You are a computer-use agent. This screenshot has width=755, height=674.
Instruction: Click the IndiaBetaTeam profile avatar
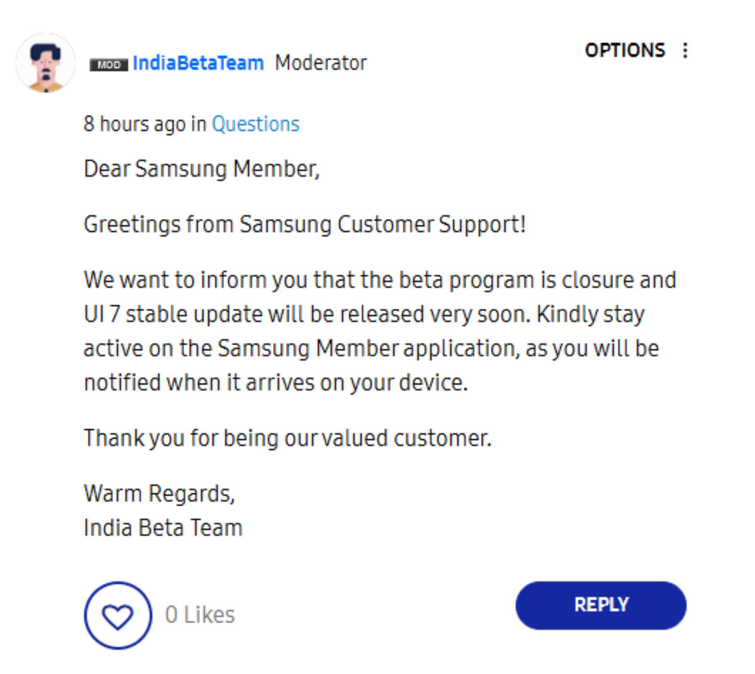click(x=46, y=63)
